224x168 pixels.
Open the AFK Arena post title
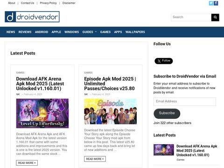40,84
